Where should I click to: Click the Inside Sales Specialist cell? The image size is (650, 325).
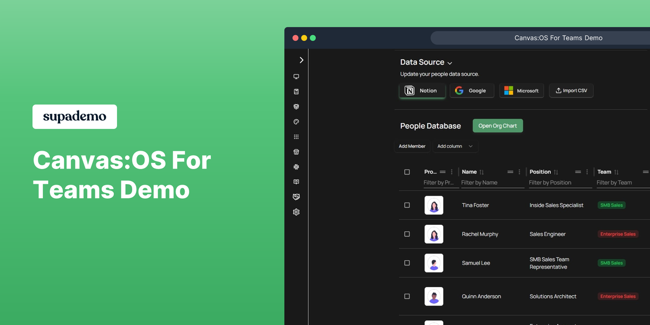tap(557, 205)
